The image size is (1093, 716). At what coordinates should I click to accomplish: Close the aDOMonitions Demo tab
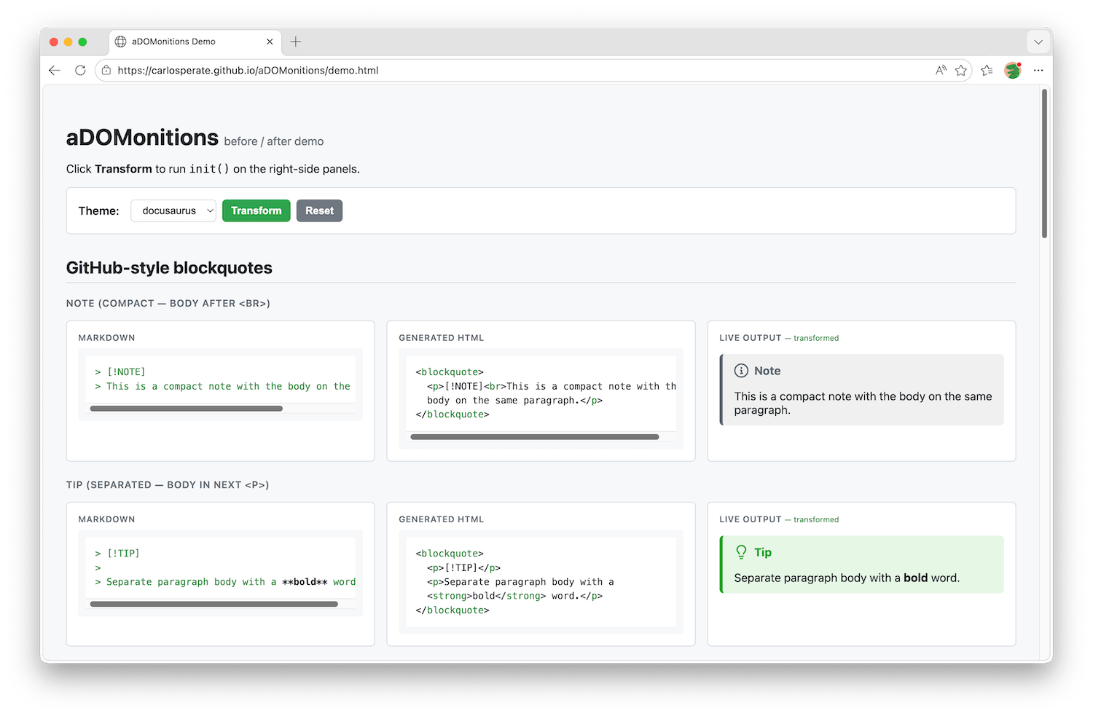[x=270, y=42]
